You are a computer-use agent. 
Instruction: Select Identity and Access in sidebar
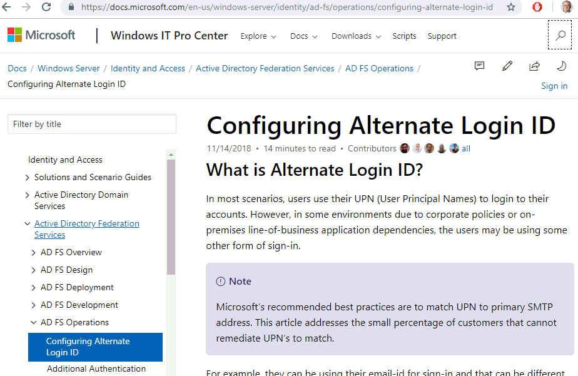click(x=65, y=160)
